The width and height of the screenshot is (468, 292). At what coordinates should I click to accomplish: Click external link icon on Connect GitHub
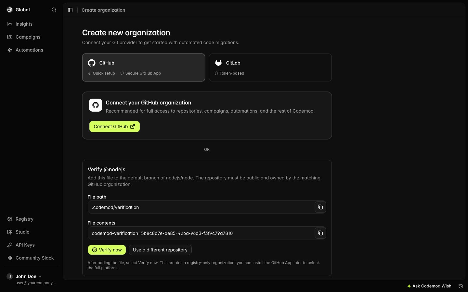coord(133,127)
